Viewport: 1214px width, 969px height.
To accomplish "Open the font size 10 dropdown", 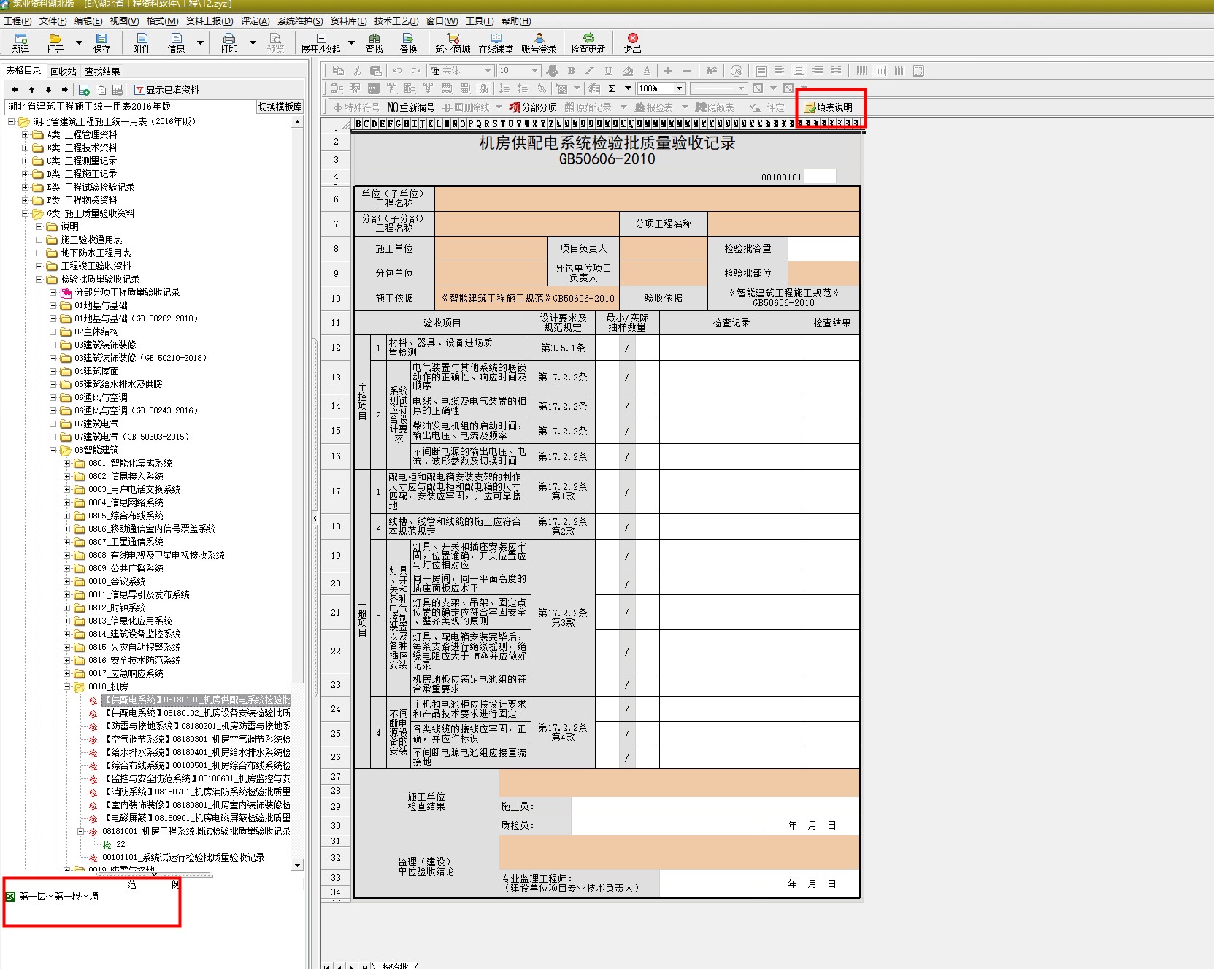I will 535,71.
